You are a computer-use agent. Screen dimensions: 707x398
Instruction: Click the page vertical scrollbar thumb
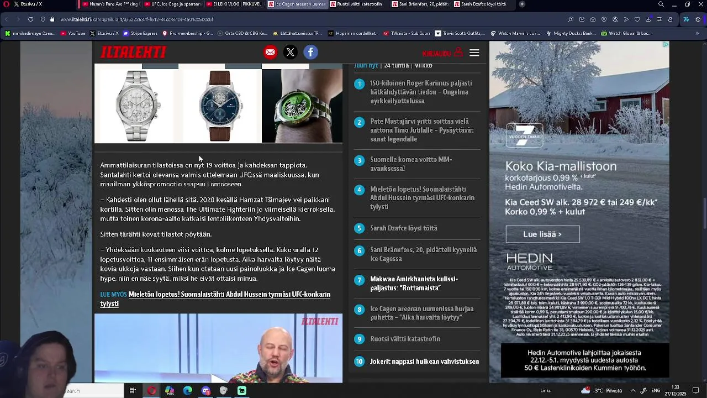(x=704, y=212)
